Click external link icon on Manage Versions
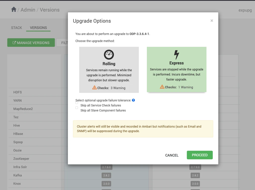Screen dimensions: 255x190 click(14, 43)
